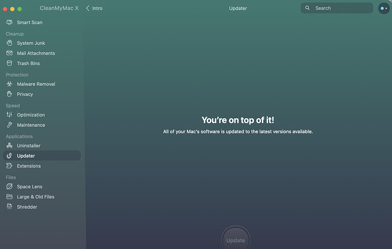
Task: Open Large & Old Files folder icon
Action: pos(9,197)
